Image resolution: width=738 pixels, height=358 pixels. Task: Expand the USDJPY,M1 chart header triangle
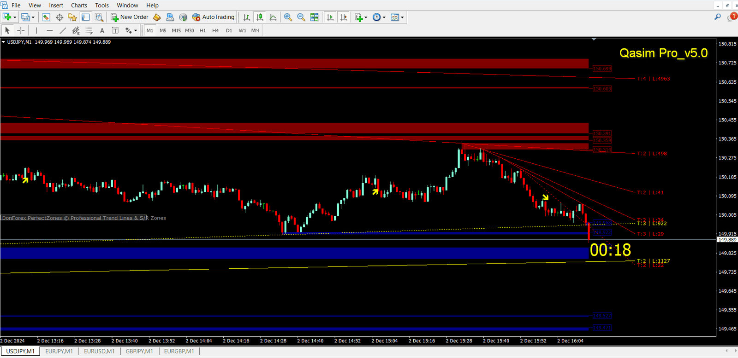point(3,42)
